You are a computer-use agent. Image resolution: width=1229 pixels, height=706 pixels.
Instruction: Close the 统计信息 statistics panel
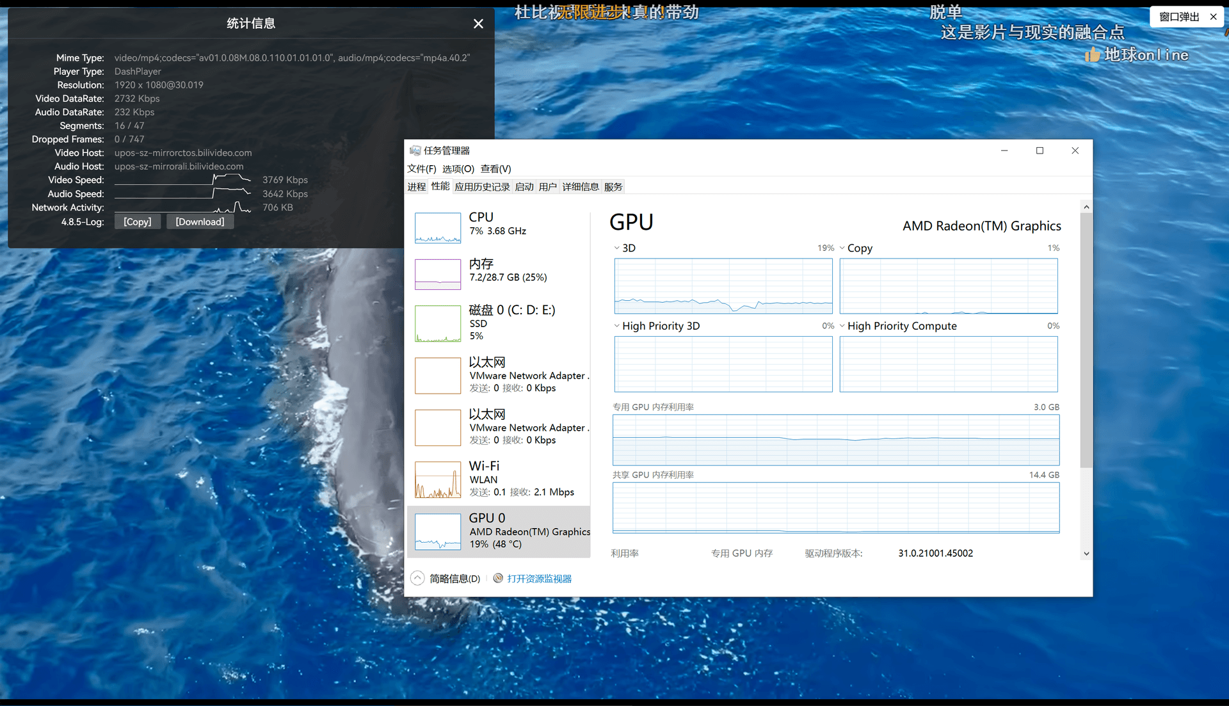pos(478,24)
